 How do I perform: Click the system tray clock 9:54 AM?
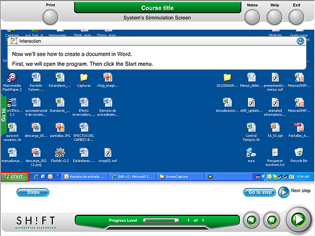(303, 177)
